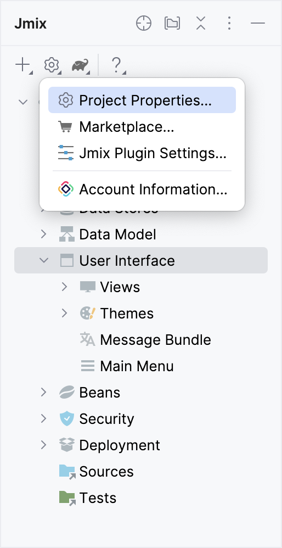Expand the Data Model node
The image size is (282, 548).
(43, 234)
